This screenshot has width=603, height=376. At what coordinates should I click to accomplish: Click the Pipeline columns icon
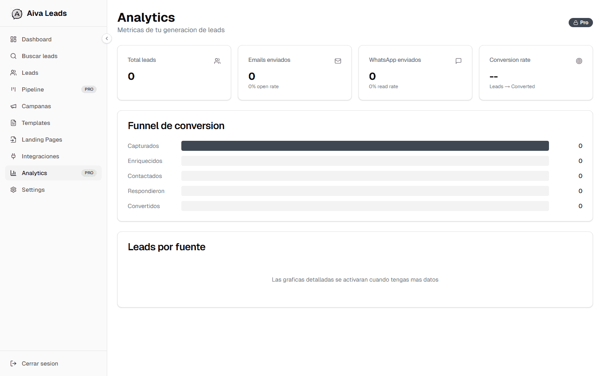(x=13, y=89)
